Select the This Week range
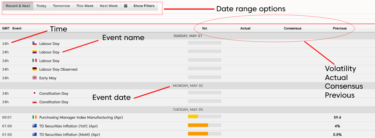375x138 pixels. click(x=85, y=6)
